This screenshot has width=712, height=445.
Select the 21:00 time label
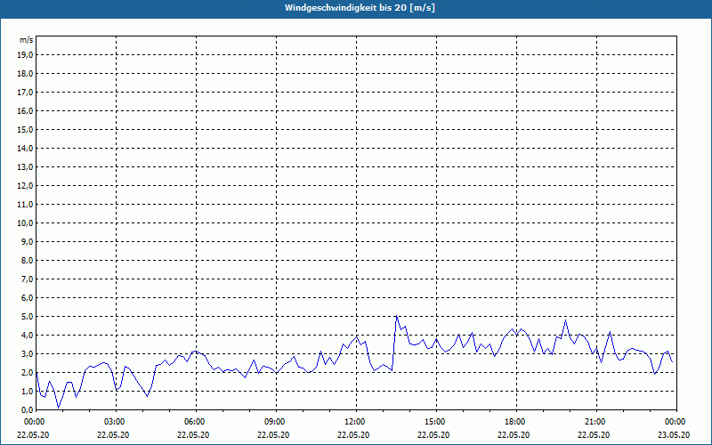596,422
